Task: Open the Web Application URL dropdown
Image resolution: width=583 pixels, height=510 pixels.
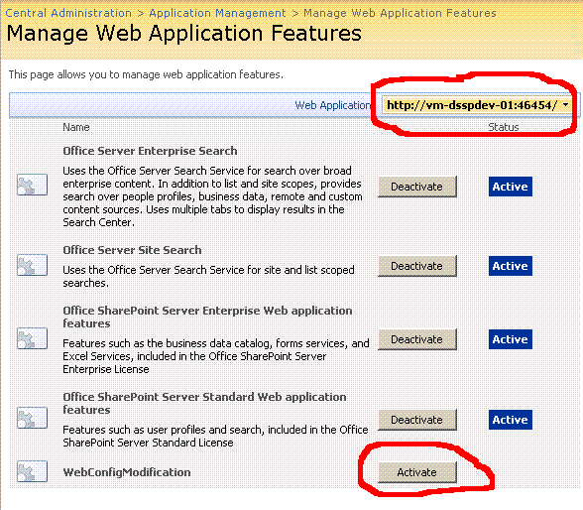Action: (x=476, y=105)
